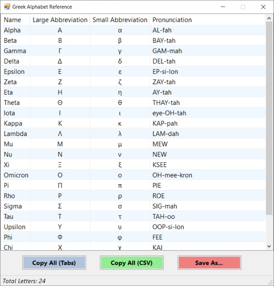Select the Gamma row
The image size is (274, 286).
15,51
